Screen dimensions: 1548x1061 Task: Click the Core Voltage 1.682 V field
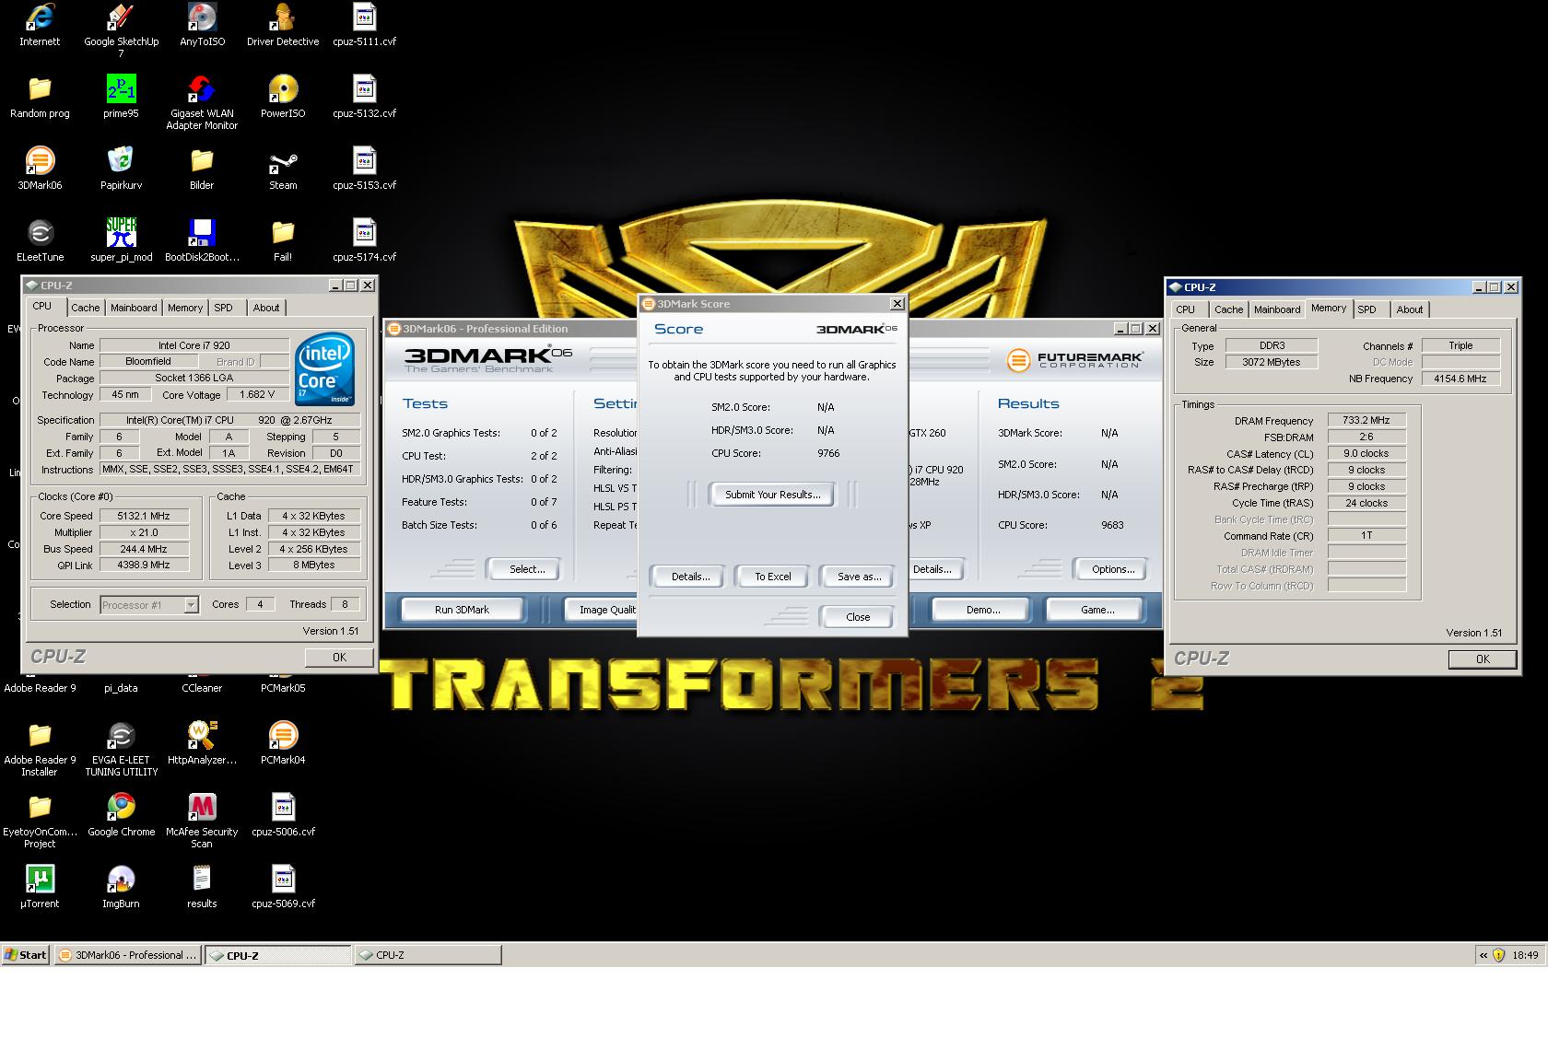click(x=257, y=394)
